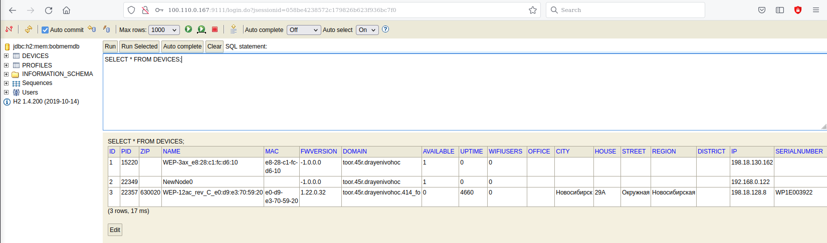Click the Commit icon
The height and width of the screenshot is (243, 827).
point(107,29)
